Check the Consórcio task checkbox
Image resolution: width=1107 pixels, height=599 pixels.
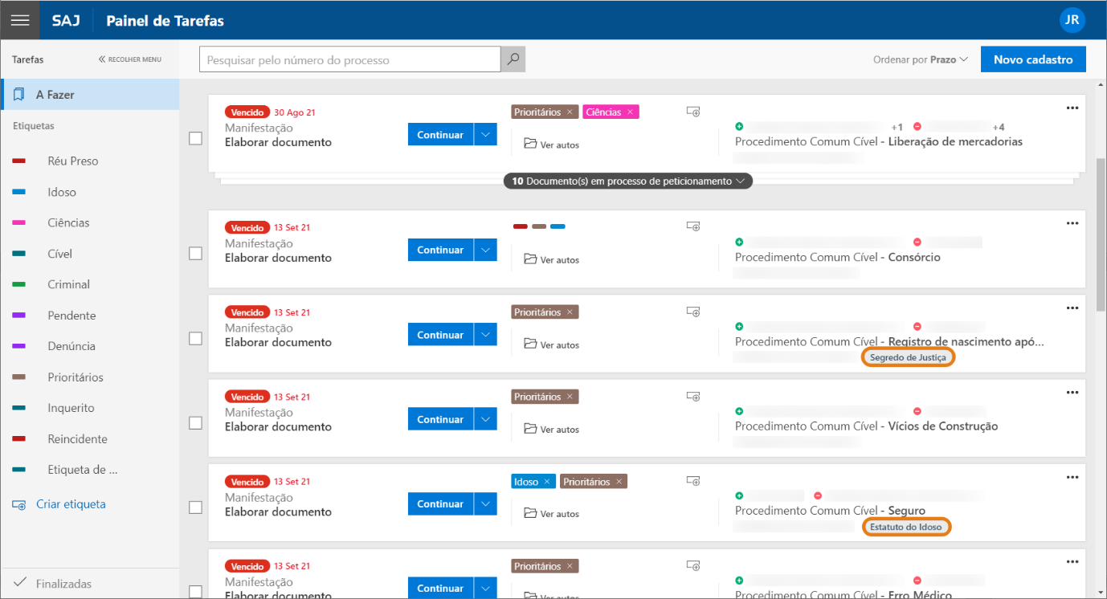[x=195, y=254]
